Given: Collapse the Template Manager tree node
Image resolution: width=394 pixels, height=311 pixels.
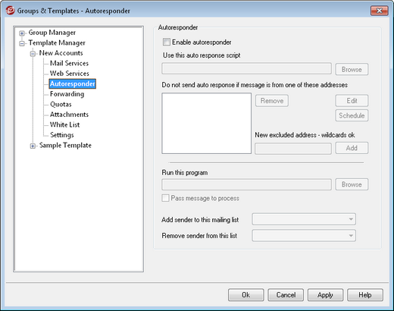Looking at the screenshot, I should pyautogui.click(x=22, y=43).
